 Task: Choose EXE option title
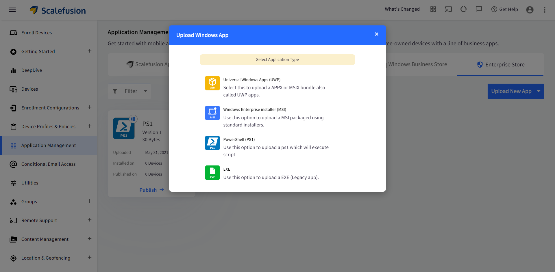(227, 169)
